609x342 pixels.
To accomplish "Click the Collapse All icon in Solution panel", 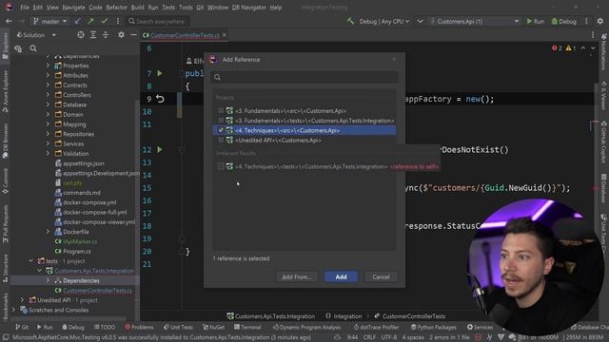I will (x=106, y=35).
